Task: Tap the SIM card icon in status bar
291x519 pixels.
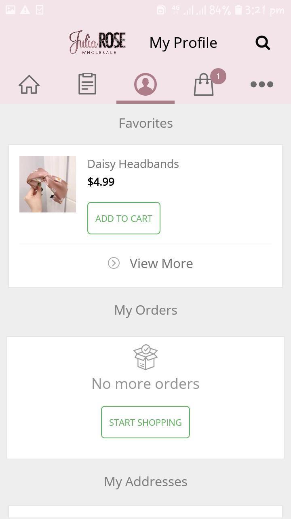Action: pyautogui.click(x=161, y=9)
